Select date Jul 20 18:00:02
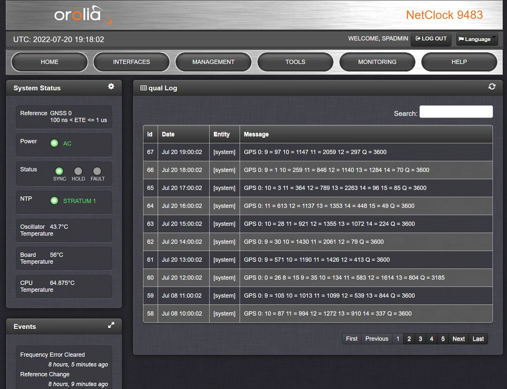507x389 pixels. point(182,170)
